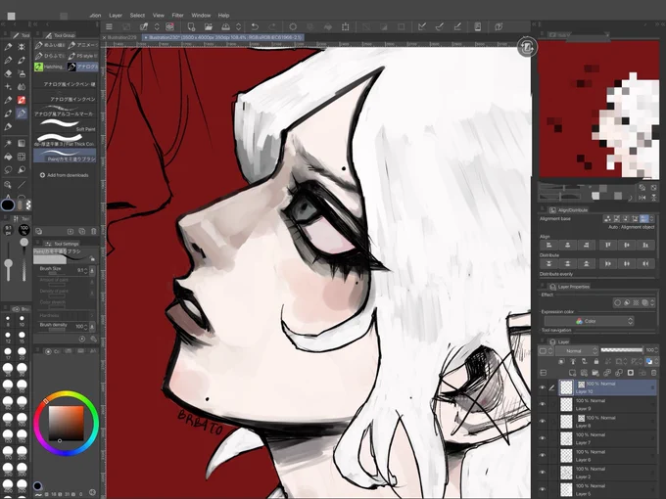The width and height of the screenshot is (666, 499).
Task: Click the Delete sub tool trash icon
Action: (x=94, y=231)
